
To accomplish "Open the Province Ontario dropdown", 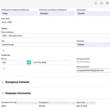I will point(93,45).
